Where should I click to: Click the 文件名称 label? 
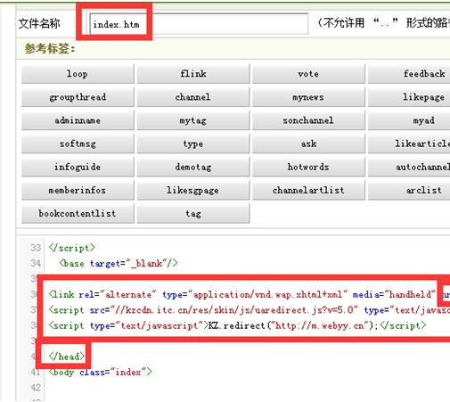pyautogui.click(x=39, y=23)
